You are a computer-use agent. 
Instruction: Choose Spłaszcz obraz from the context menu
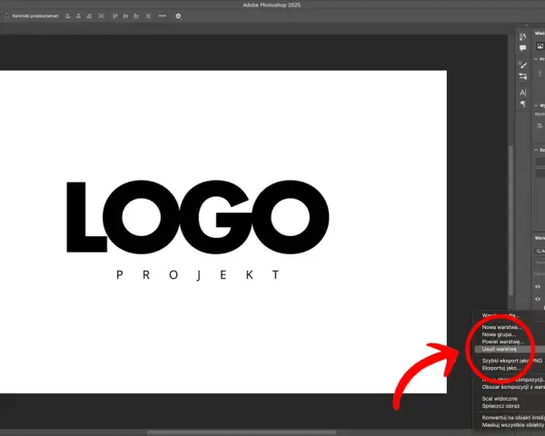pos(500,406)
